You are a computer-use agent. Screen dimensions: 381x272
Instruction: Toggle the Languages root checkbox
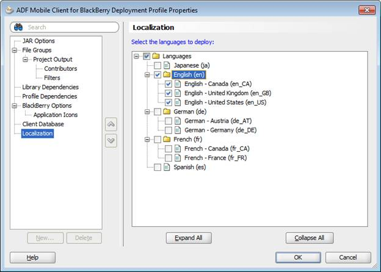147,56
